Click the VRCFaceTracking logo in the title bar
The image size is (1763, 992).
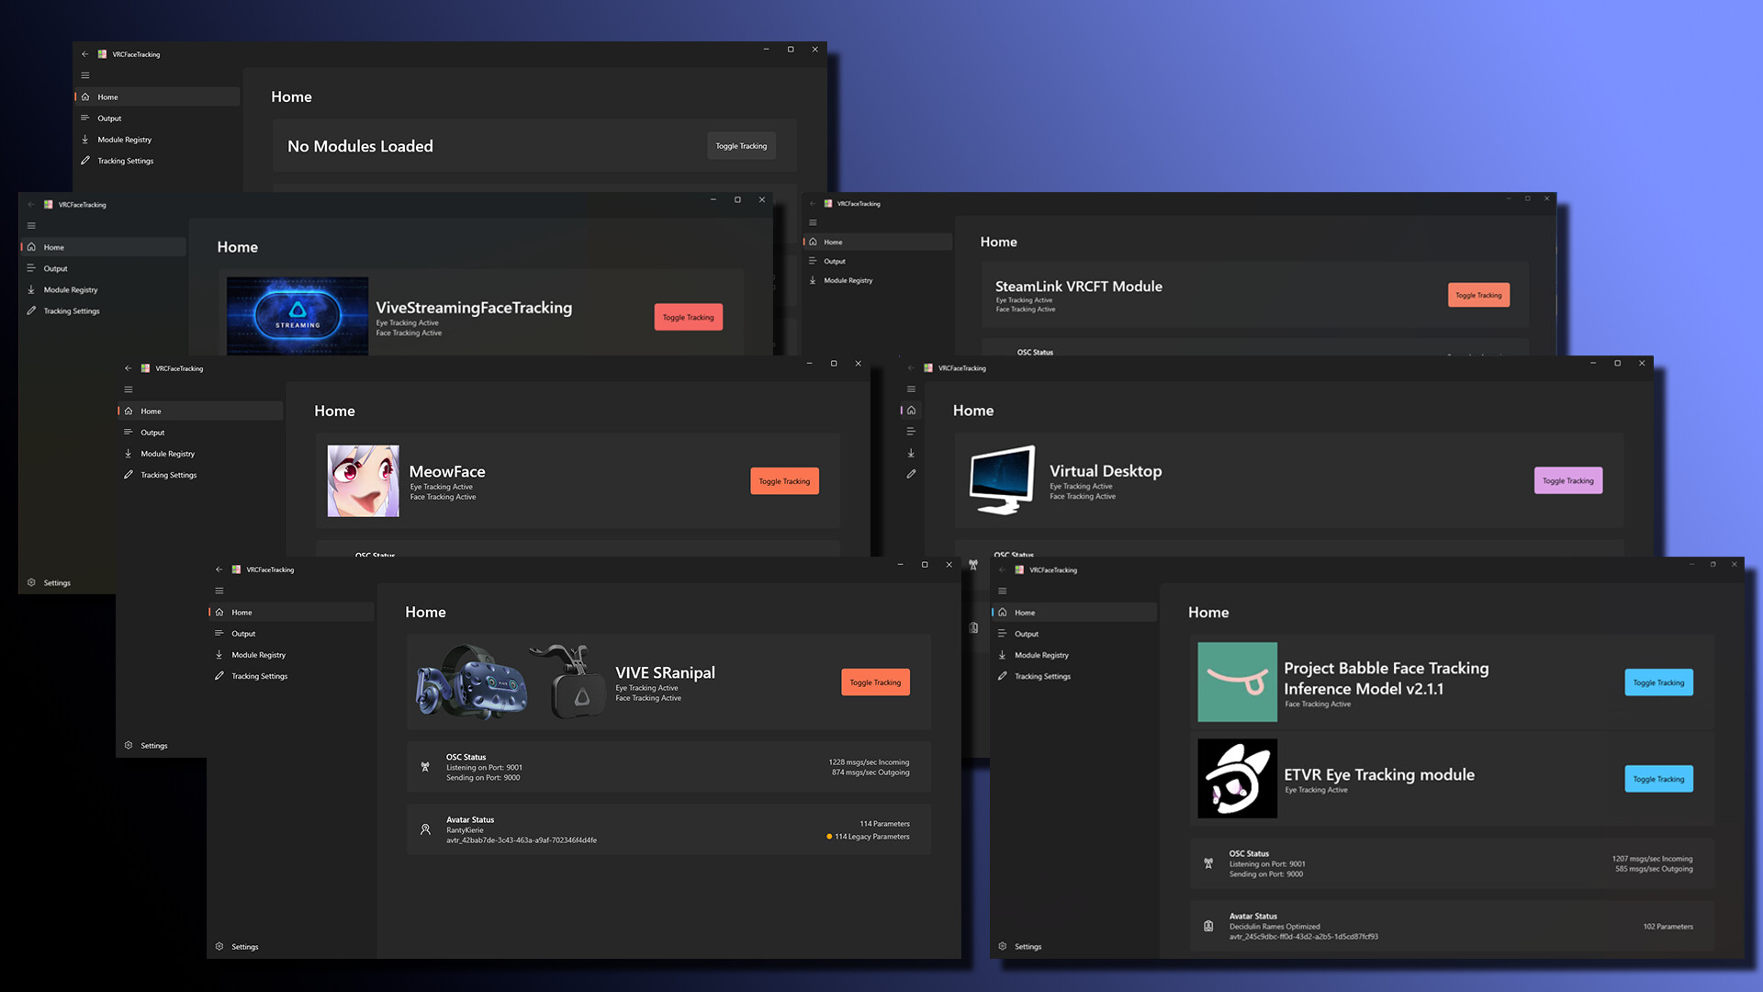[237, 569]
